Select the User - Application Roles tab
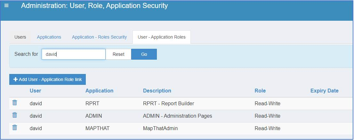 pyautogui.click(x=162, y=37)
